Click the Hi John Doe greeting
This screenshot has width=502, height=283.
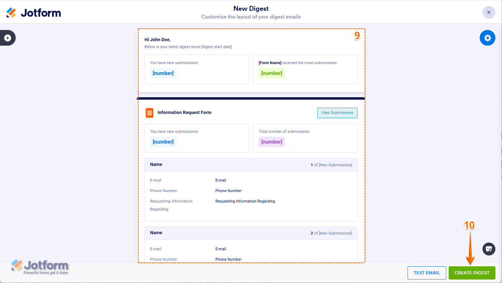(158, 40)
